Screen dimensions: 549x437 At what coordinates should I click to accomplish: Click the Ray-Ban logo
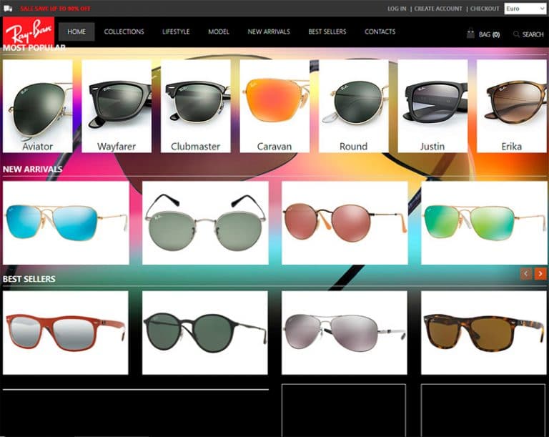pos(29,31)
